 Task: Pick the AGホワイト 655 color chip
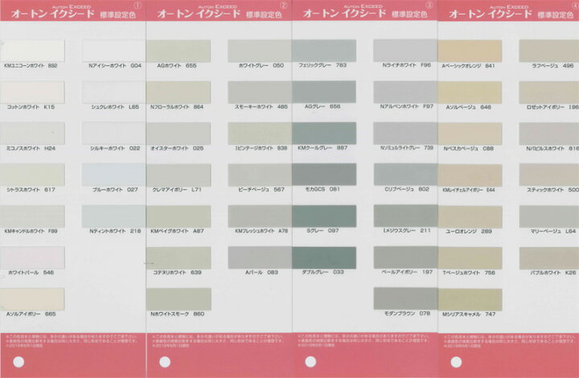179,51
